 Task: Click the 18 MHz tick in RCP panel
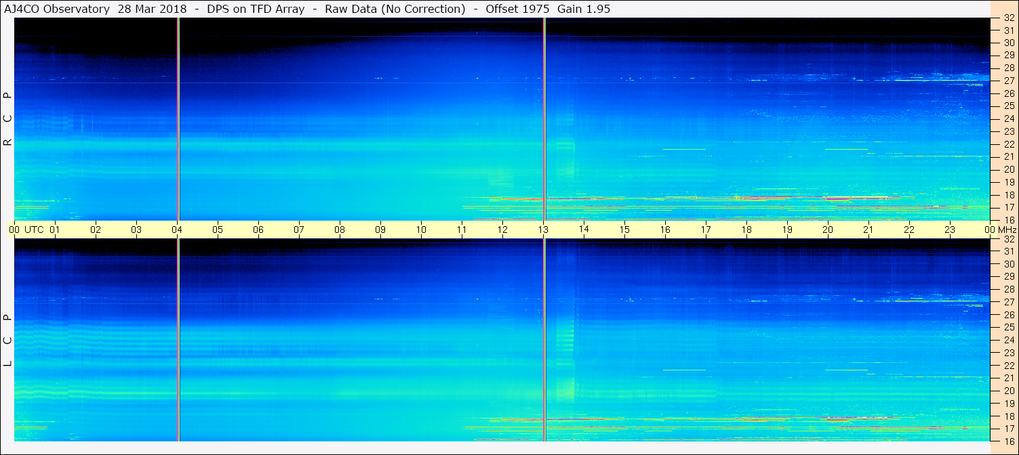[1008, 195]
